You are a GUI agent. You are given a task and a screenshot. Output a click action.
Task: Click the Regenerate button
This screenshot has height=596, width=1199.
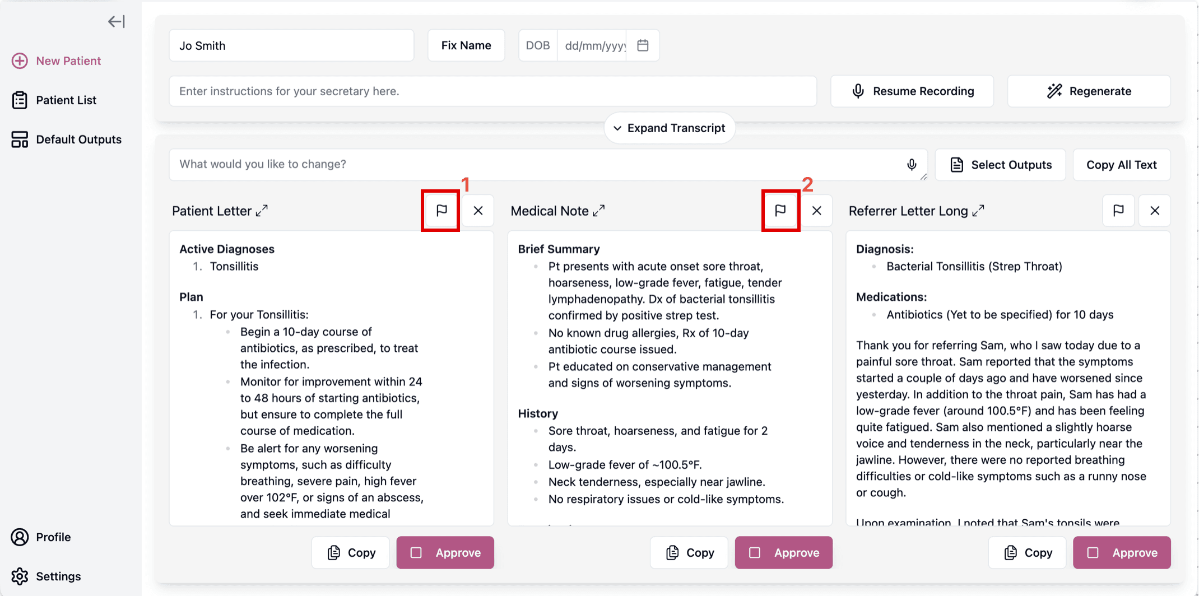[1089, 91]
